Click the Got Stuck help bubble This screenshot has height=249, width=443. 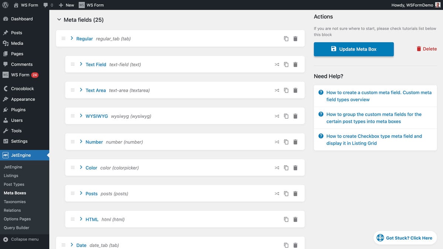(x=405, y=238)
